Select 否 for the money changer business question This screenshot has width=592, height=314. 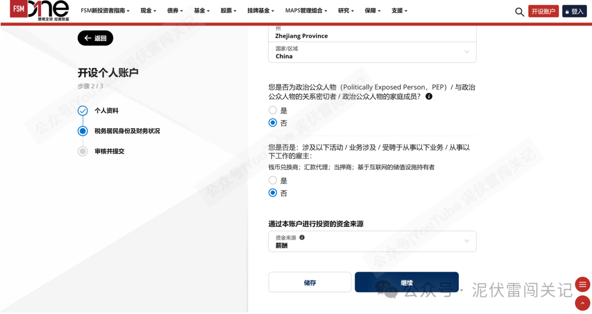coord(272,193)
